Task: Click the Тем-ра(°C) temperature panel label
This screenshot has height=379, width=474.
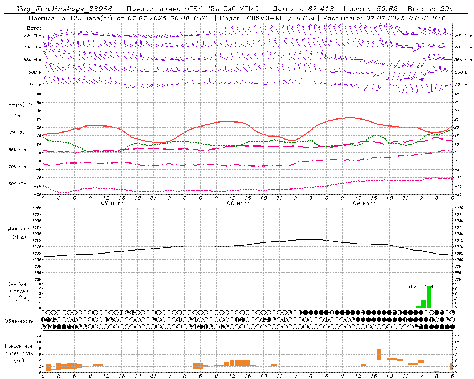Action: tap(17, 105)
